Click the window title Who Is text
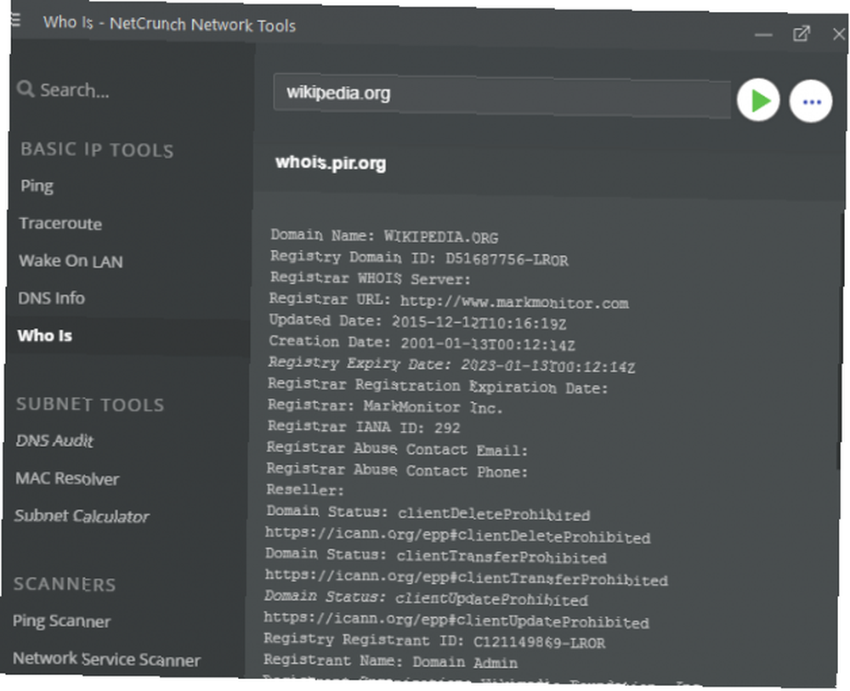Viewport: 850px width, 691px height. click(68, 22)
